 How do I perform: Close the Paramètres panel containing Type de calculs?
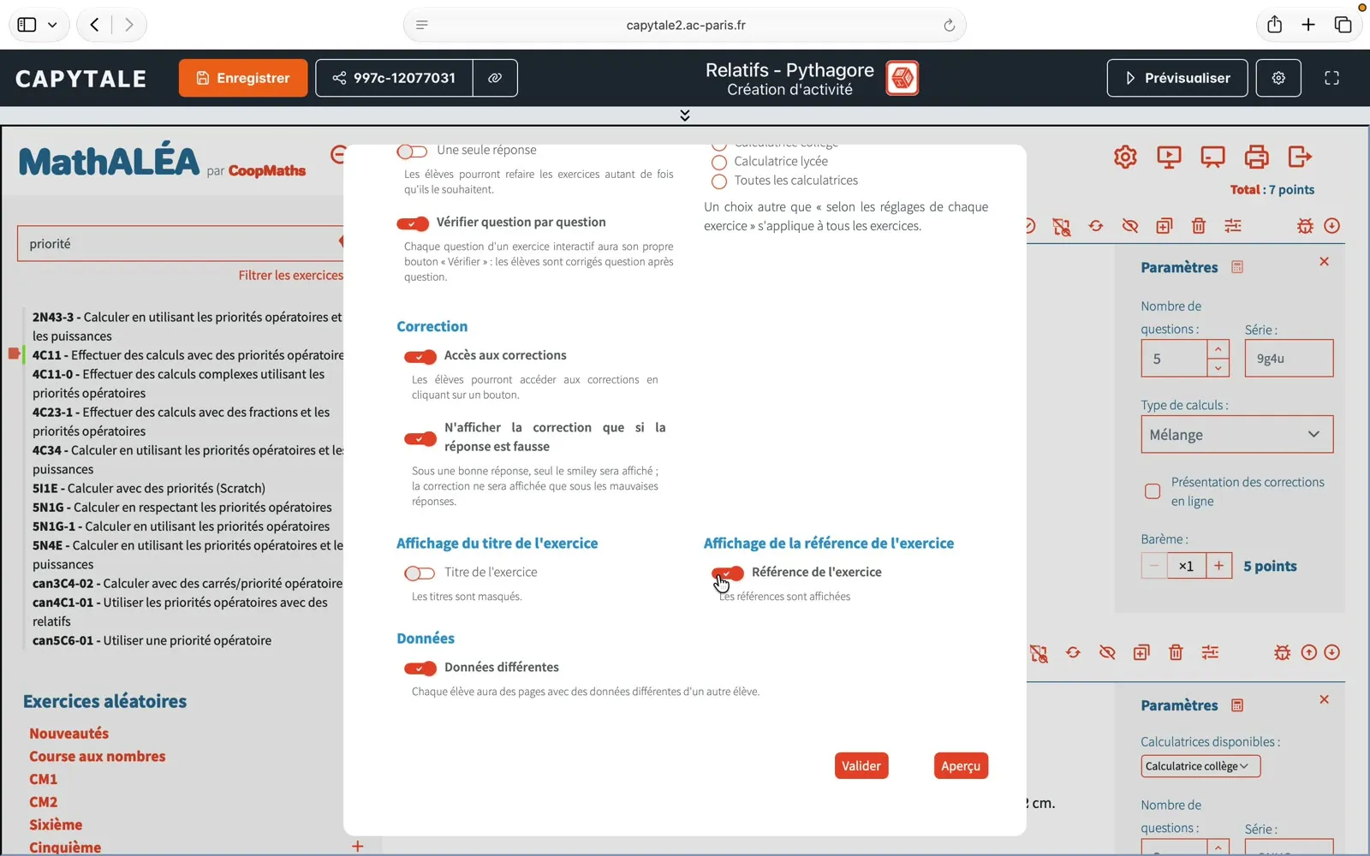1324,262
